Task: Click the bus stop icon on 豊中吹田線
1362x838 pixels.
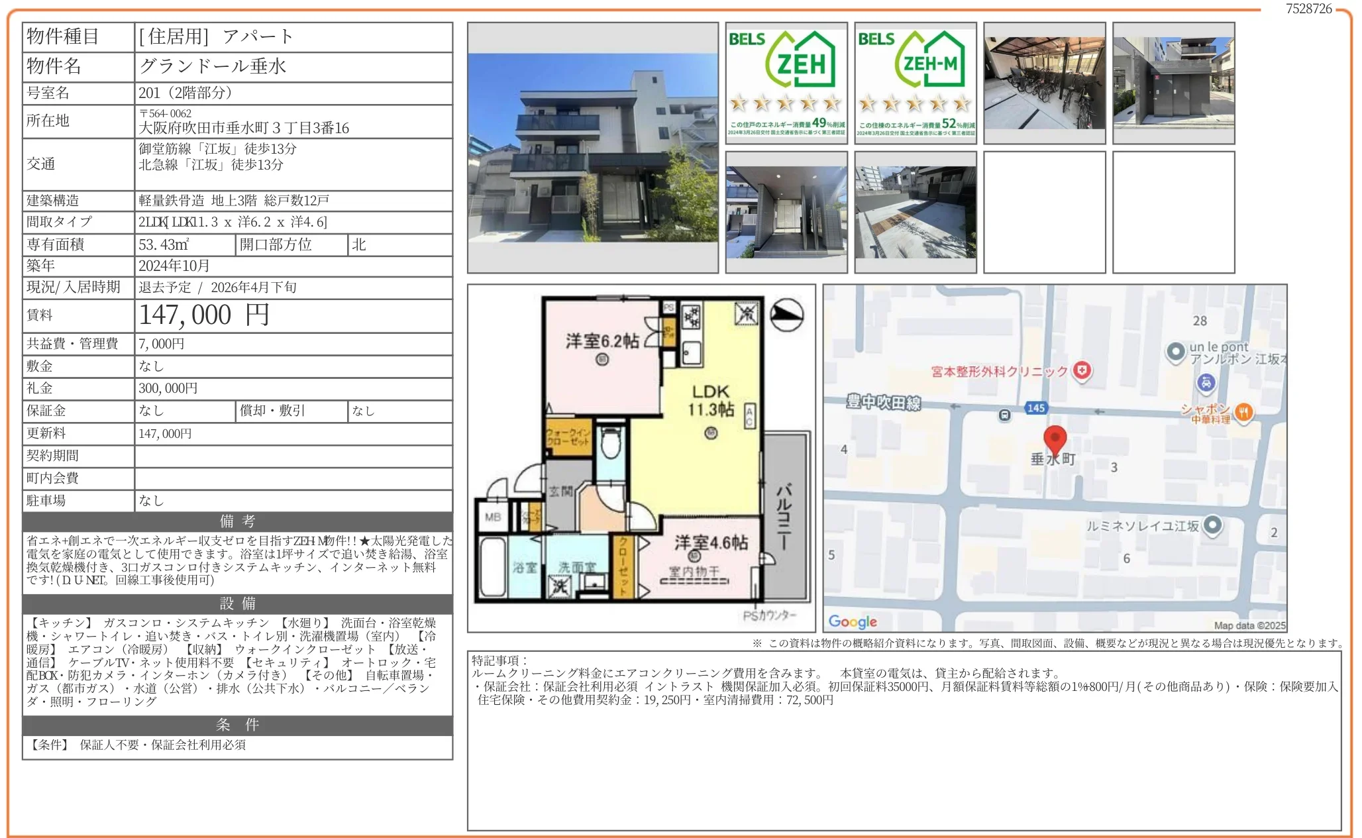Action: [1004, 415]
